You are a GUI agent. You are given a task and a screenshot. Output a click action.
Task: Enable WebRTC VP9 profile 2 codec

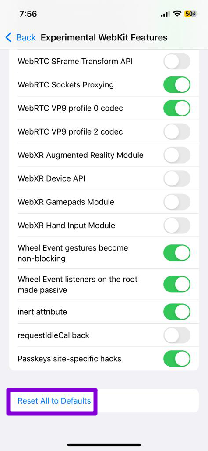point(177,132)
